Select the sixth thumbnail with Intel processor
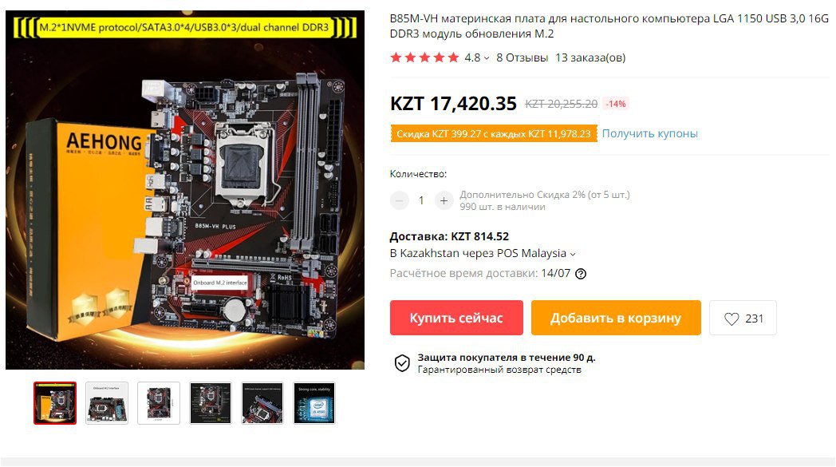This screenshot has width=836, height=467. pyautogui.click(x=314, y=403)
